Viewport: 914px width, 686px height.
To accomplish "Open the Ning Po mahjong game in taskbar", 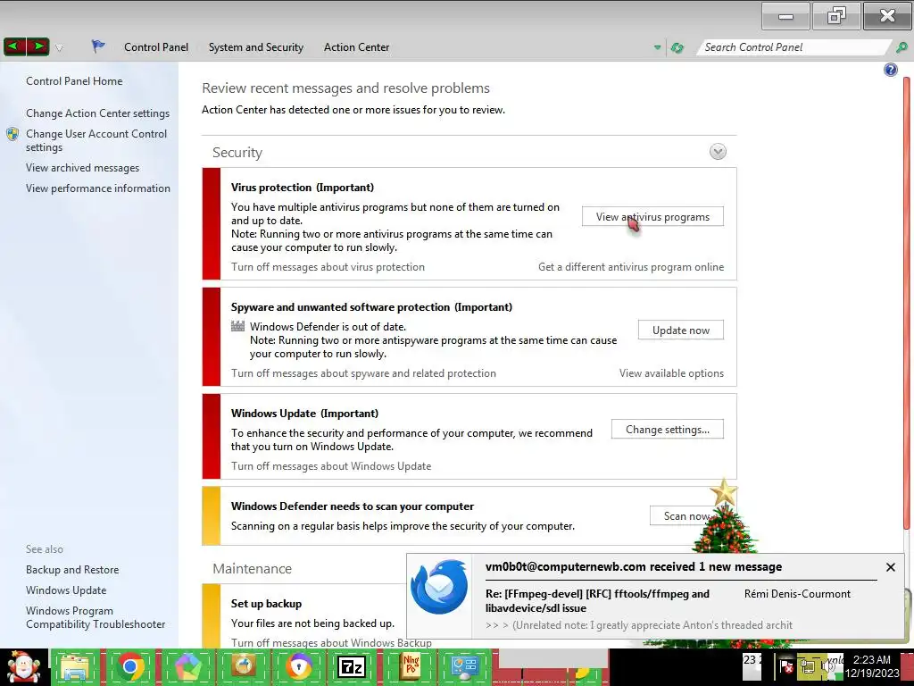I will click(411, 666).
